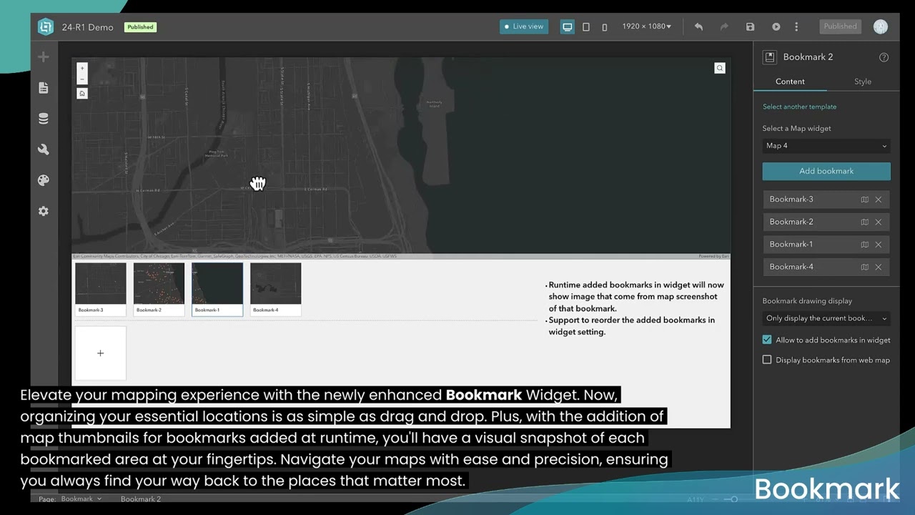Preview the experience with play icon
The width and height of the screenshot is (915, 515).
776,26
